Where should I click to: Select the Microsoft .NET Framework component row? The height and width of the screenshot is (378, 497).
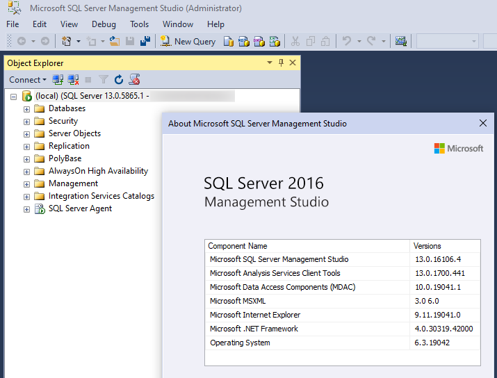(x=343, y=329)
